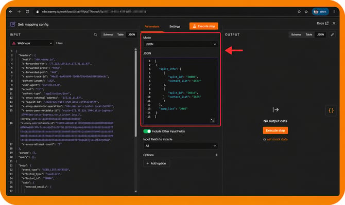The image size is (345, 205).
Task: Click the Options plus icon
Action: 216,155
